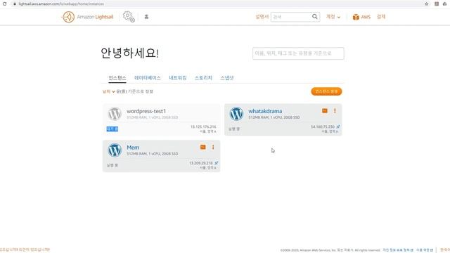Switch to the 네트워킹 tab
Viewport: 450px width, 253px height.
[x=178, y=78]
